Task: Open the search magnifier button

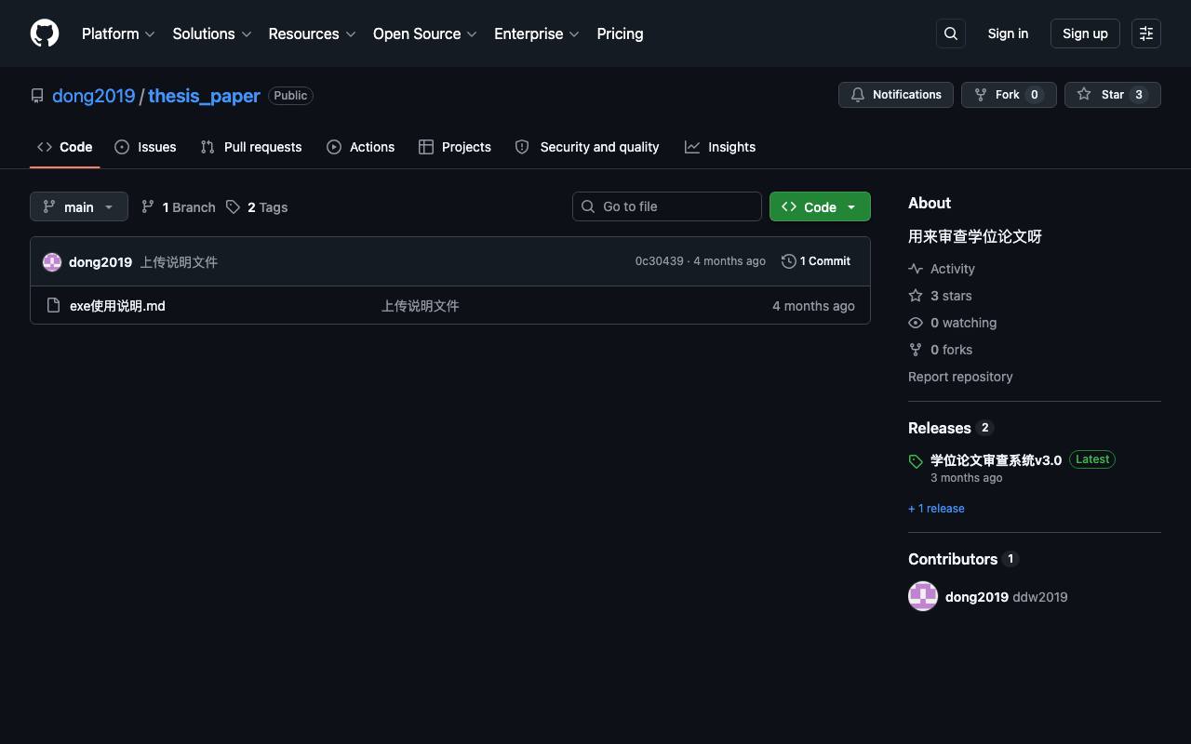Action: (x=951, y=33)
